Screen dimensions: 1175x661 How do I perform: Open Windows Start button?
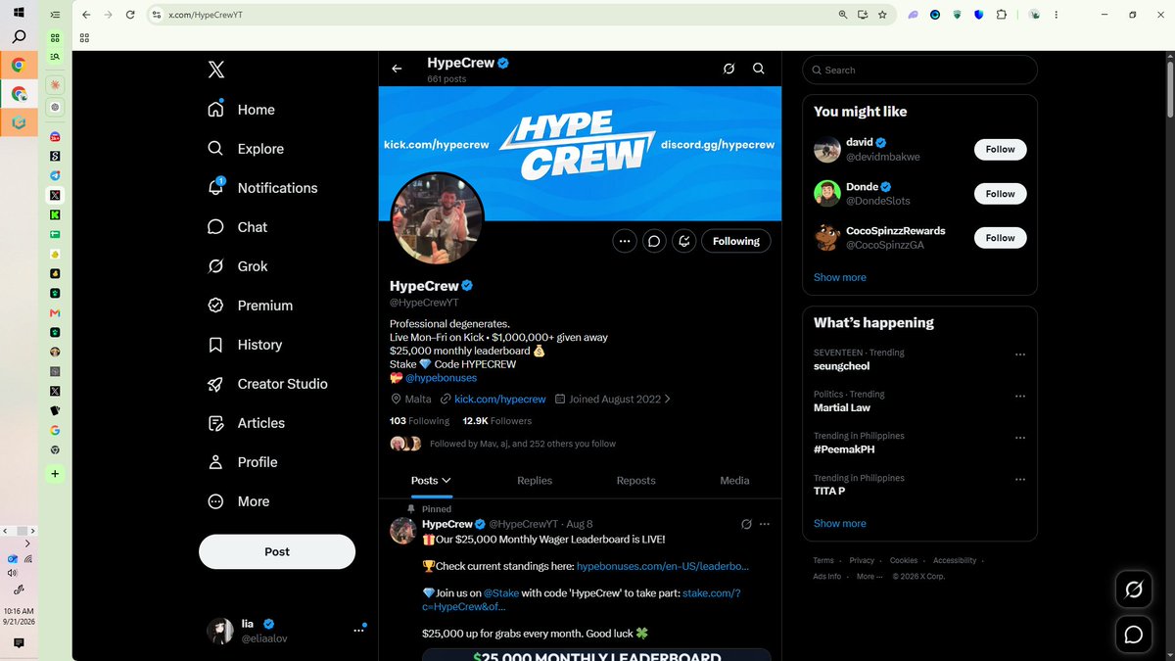19,13
